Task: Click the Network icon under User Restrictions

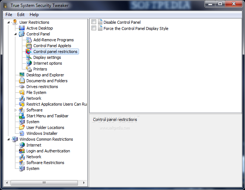Action: [22, 98]
